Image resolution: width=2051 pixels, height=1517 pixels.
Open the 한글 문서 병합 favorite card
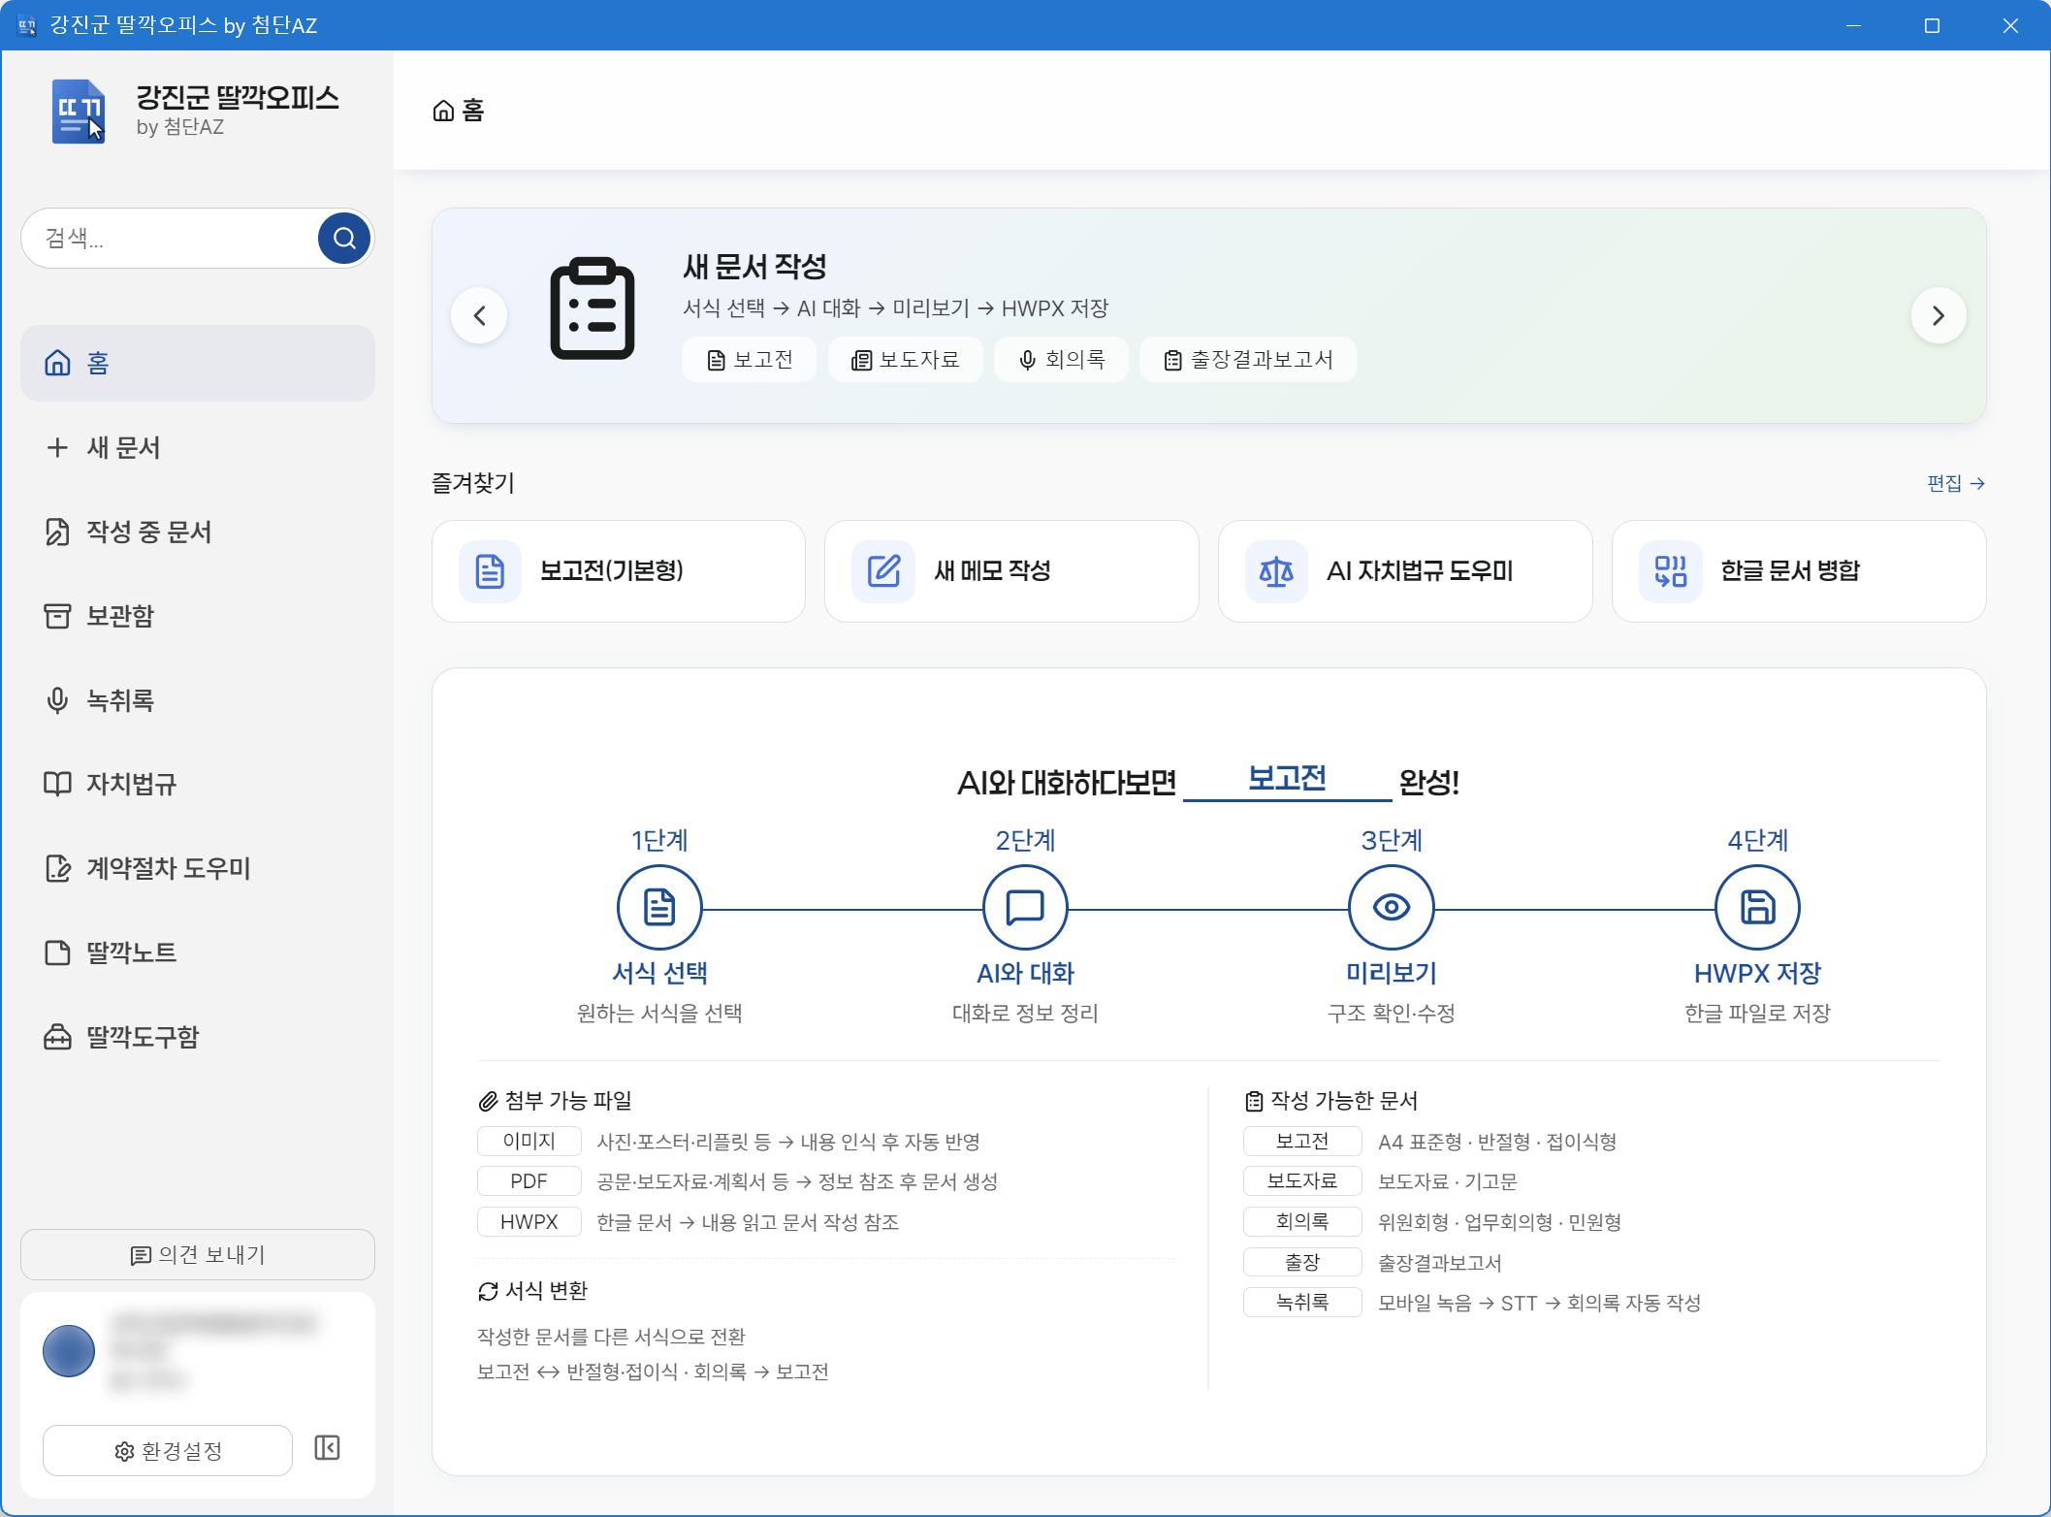[x=1799, y=571]
